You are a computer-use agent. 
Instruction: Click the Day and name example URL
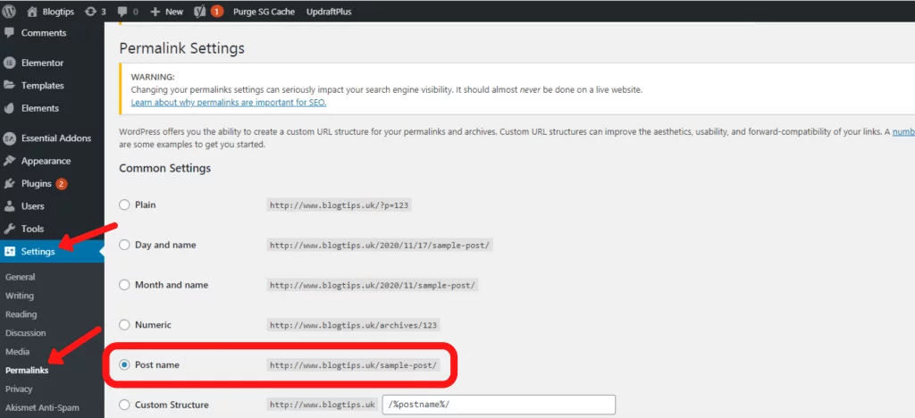point(381,246)
